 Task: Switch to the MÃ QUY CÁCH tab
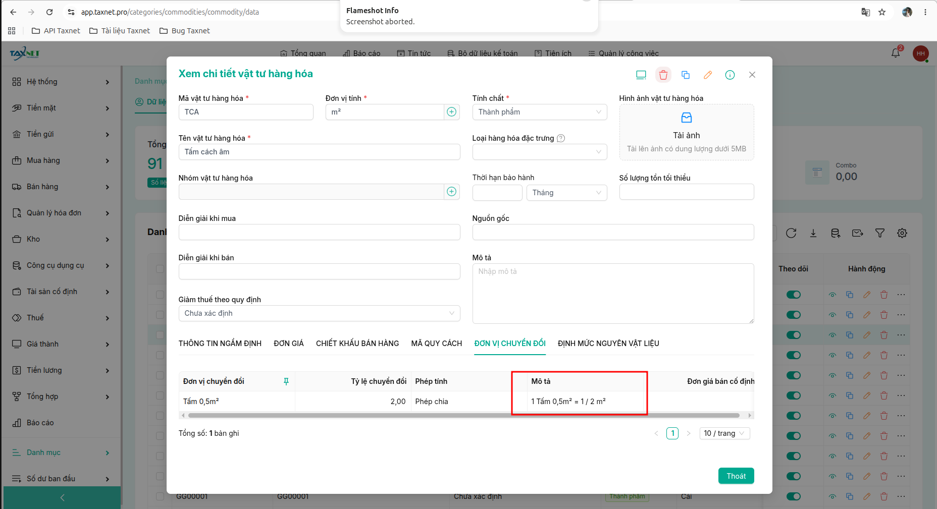436,344
